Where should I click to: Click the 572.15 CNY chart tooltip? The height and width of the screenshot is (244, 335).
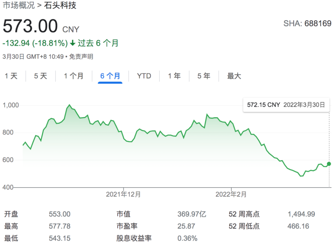point(286,105)
